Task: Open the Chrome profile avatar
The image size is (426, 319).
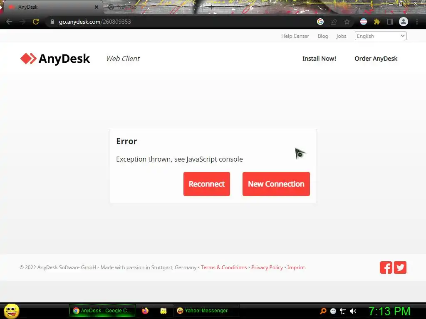Action: point(404,22)
